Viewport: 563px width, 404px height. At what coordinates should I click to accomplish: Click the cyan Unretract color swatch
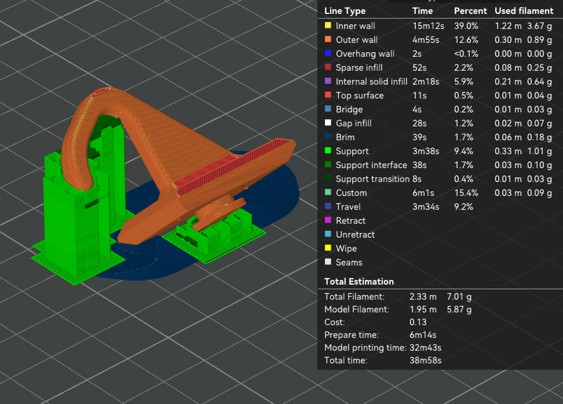click(328, 234)
